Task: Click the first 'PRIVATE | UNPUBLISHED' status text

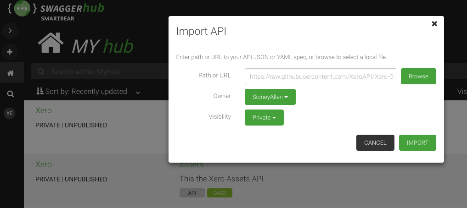Action: [71, 126]
